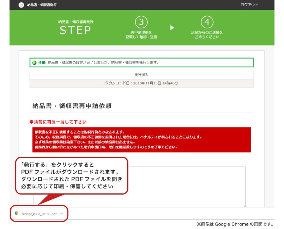Click the step 3 circle icon
This screenshot has height=229, width=284.
141,22
